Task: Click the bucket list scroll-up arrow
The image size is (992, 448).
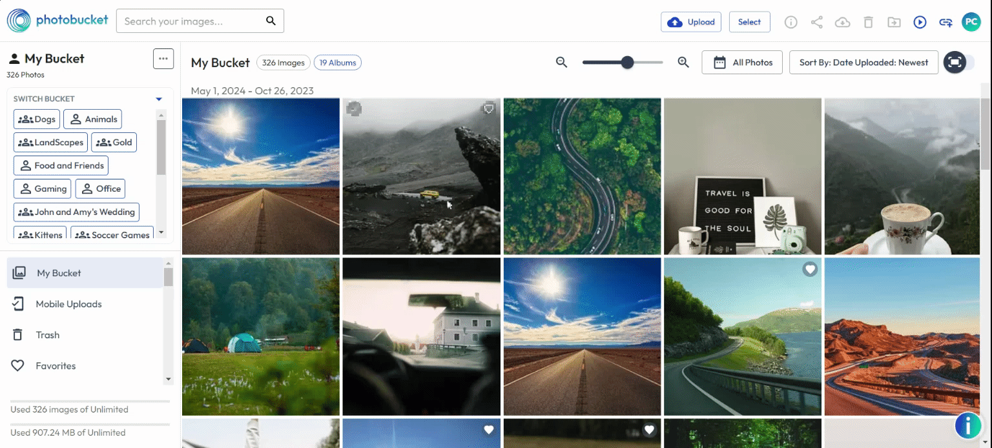Action: click(161, 114)
